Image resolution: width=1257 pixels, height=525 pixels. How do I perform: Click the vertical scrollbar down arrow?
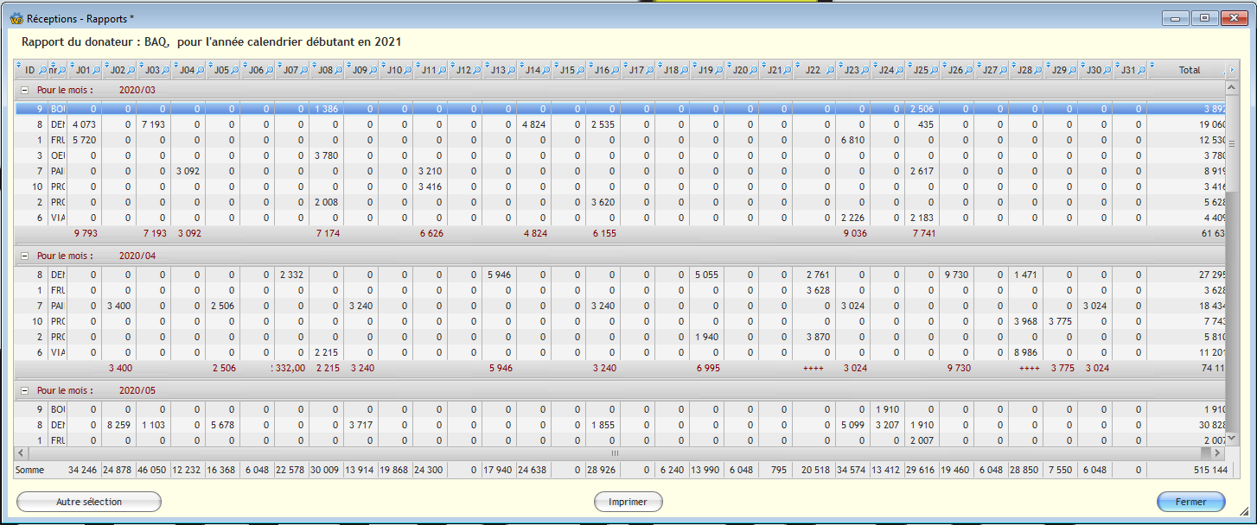1232,438
